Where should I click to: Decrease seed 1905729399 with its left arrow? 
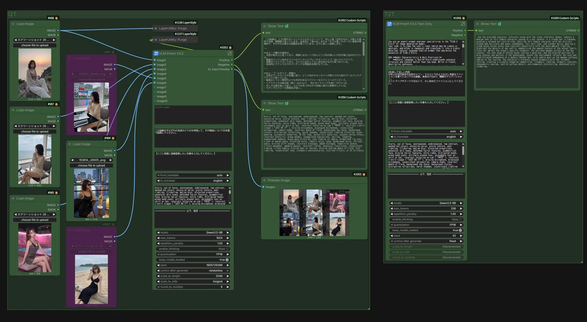(x=158, y=265)
